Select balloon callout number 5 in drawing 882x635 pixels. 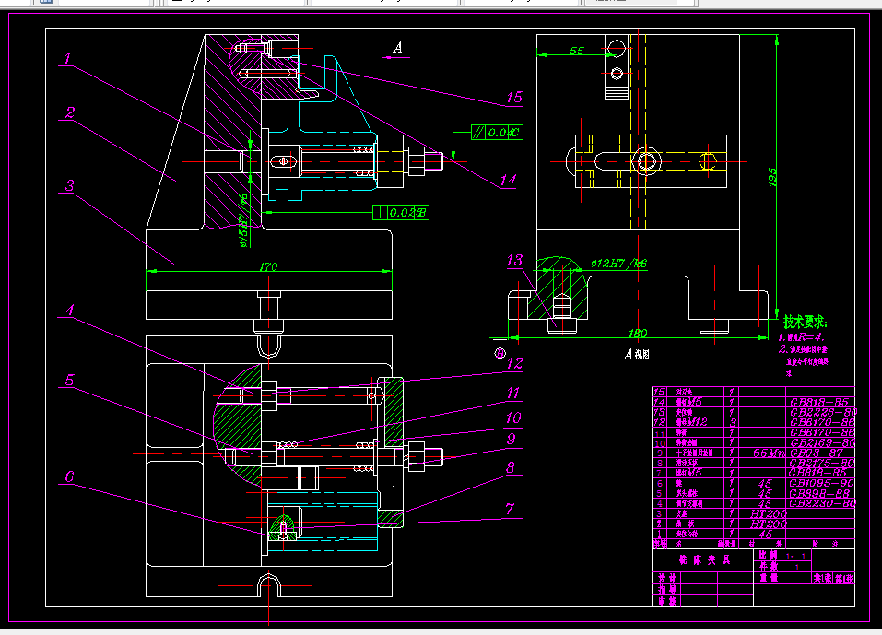point(69,380)
